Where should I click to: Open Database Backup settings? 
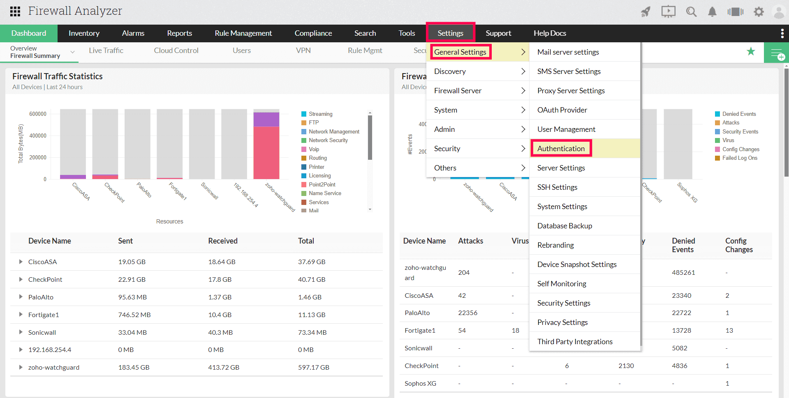click(565, 225)
